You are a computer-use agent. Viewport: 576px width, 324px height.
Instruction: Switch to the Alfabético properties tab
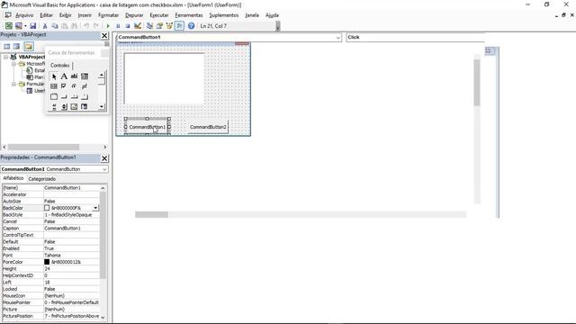click(x=13, y=178)
